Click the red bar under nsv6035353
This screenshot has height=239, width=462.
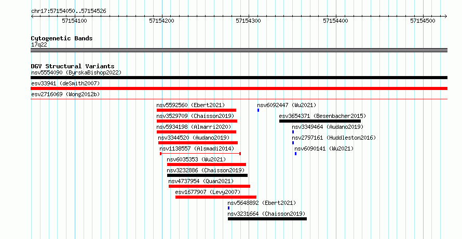[207, 165]
